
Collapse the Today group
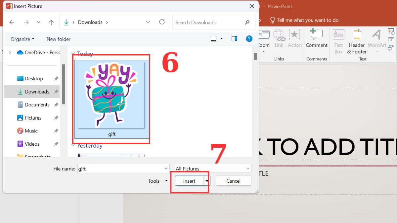coord(73,54)
